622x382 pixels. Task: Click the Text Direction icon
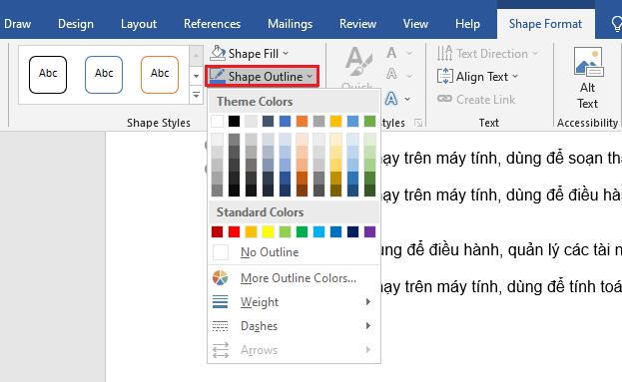[x=444, y=53]
